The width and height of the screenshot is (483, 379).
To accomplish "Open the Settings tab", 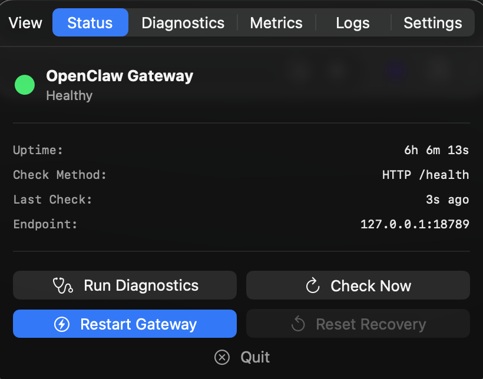I will pos(432,22).
